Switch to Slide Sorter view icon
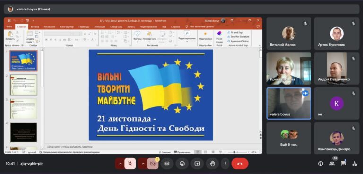Screen dimensions: 363x174 205,152
